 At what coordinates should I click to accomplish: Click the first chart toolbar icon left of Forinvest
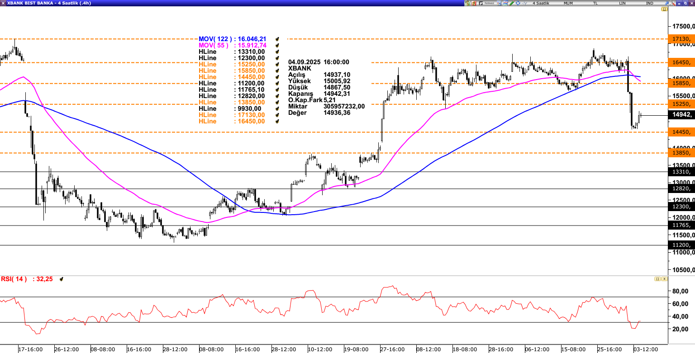pyautogui.click(x=467, y=3)
